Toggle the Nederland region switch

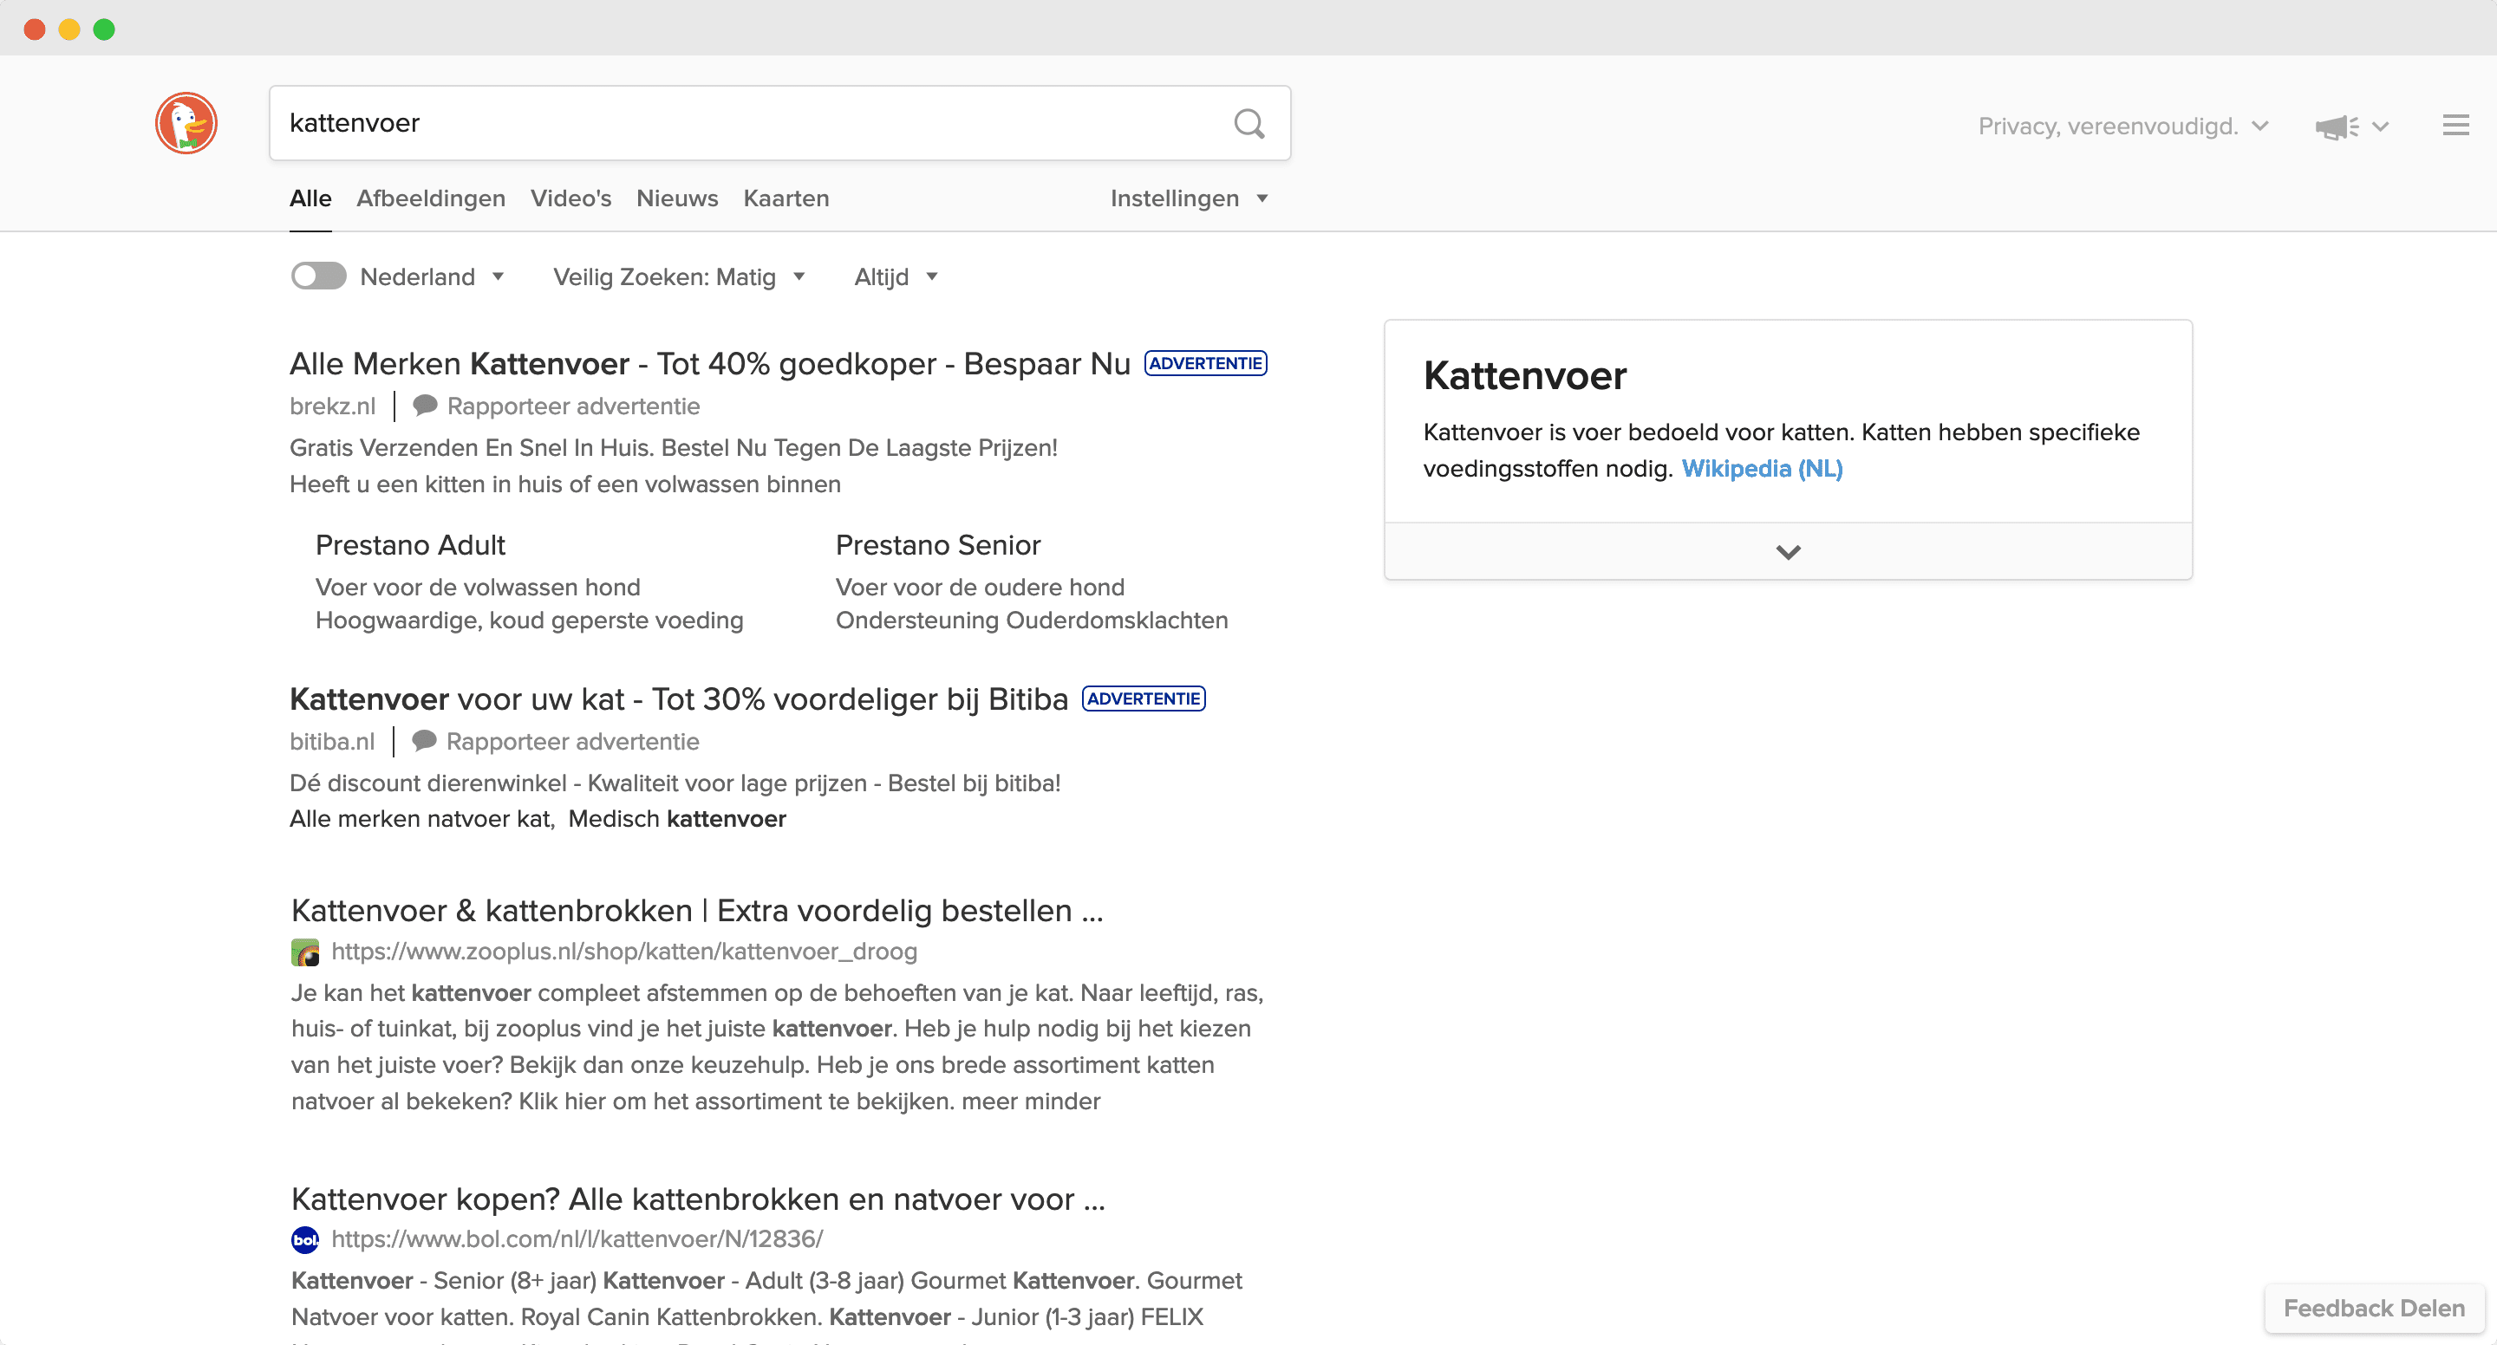pos(319,276)
